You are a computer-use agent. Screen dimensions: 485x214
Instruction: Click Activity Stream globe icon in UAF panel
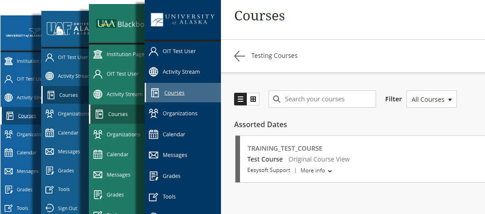49,76
